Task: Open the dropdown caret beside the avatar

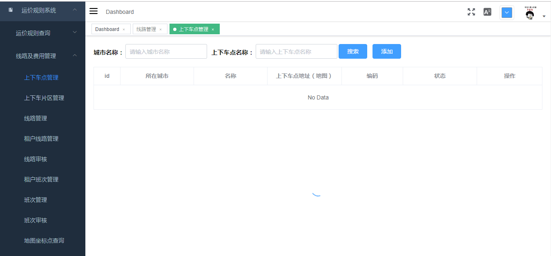Action: [544, 16]
